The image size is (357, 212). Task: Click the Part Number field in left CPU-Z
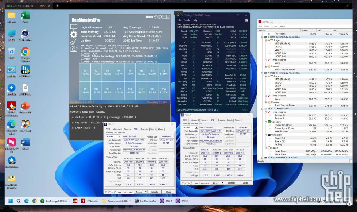pyautogui.click(x=134, y=150)
